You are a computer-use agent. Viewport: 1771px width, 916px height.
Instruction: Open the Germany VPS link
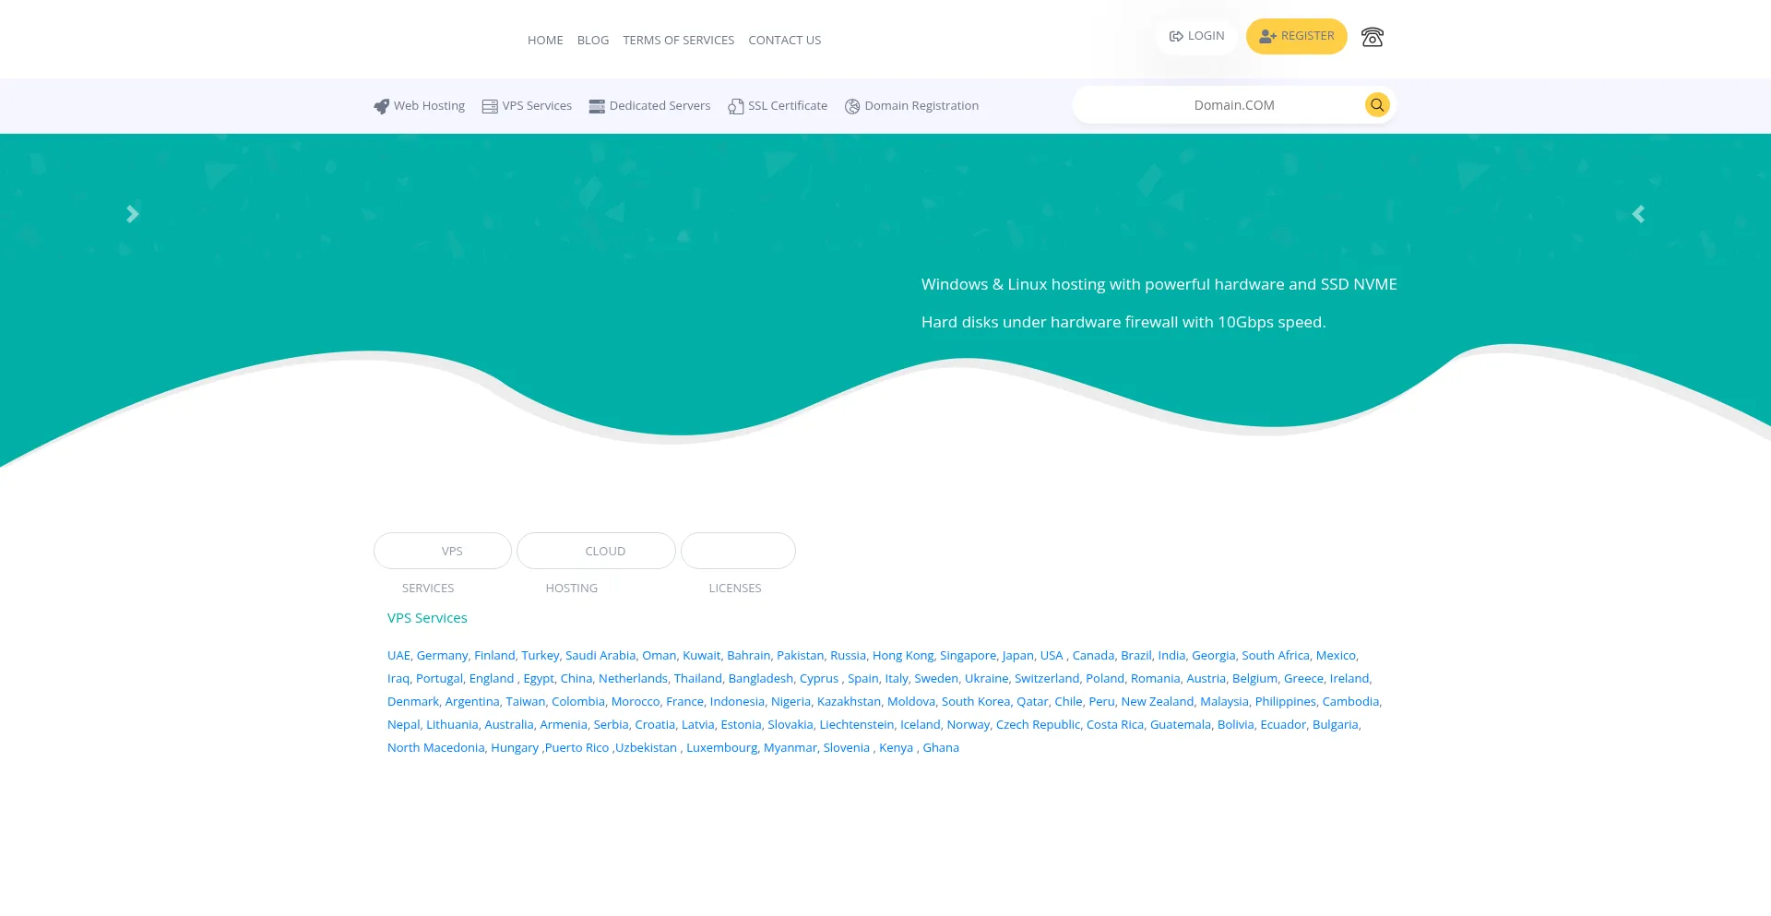[442, 655]
